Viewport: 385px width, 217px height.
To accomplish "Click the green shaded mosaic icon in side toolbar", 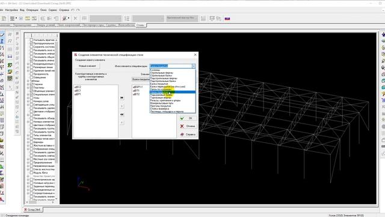I will [x=10, y=65].
